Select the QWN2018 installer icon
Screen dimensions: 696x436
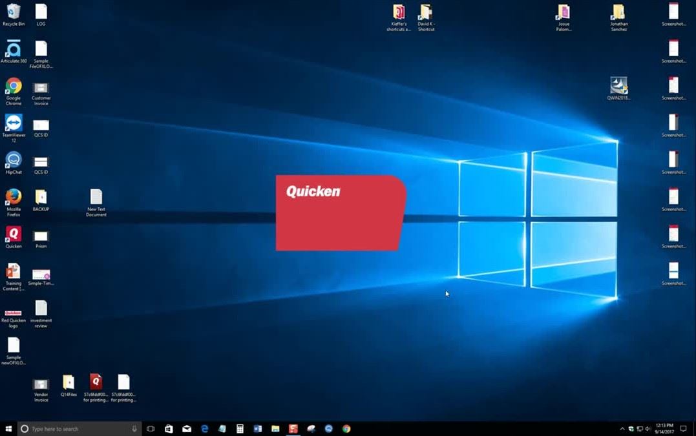click(x=618, y=86)
